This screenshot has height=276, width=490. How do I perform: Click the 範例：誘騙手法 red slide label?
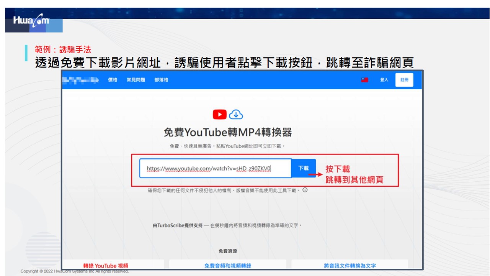pos(63,49)
